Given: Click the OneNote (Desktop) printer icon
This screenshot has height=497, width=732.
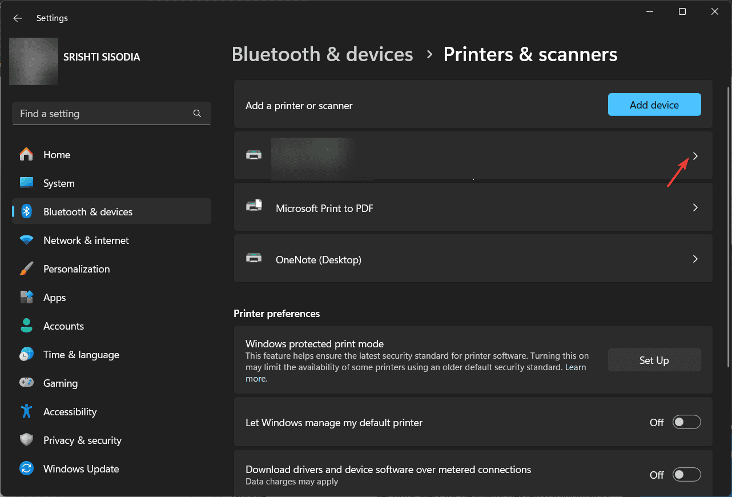Looking at the screenshot, I should pyautogui.click(x=254, y=258).
